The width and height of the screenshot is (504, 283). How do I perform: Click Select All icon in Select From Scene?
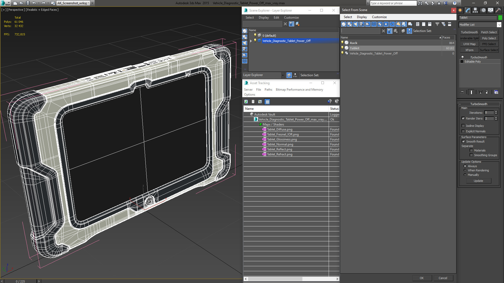[418, 24]
